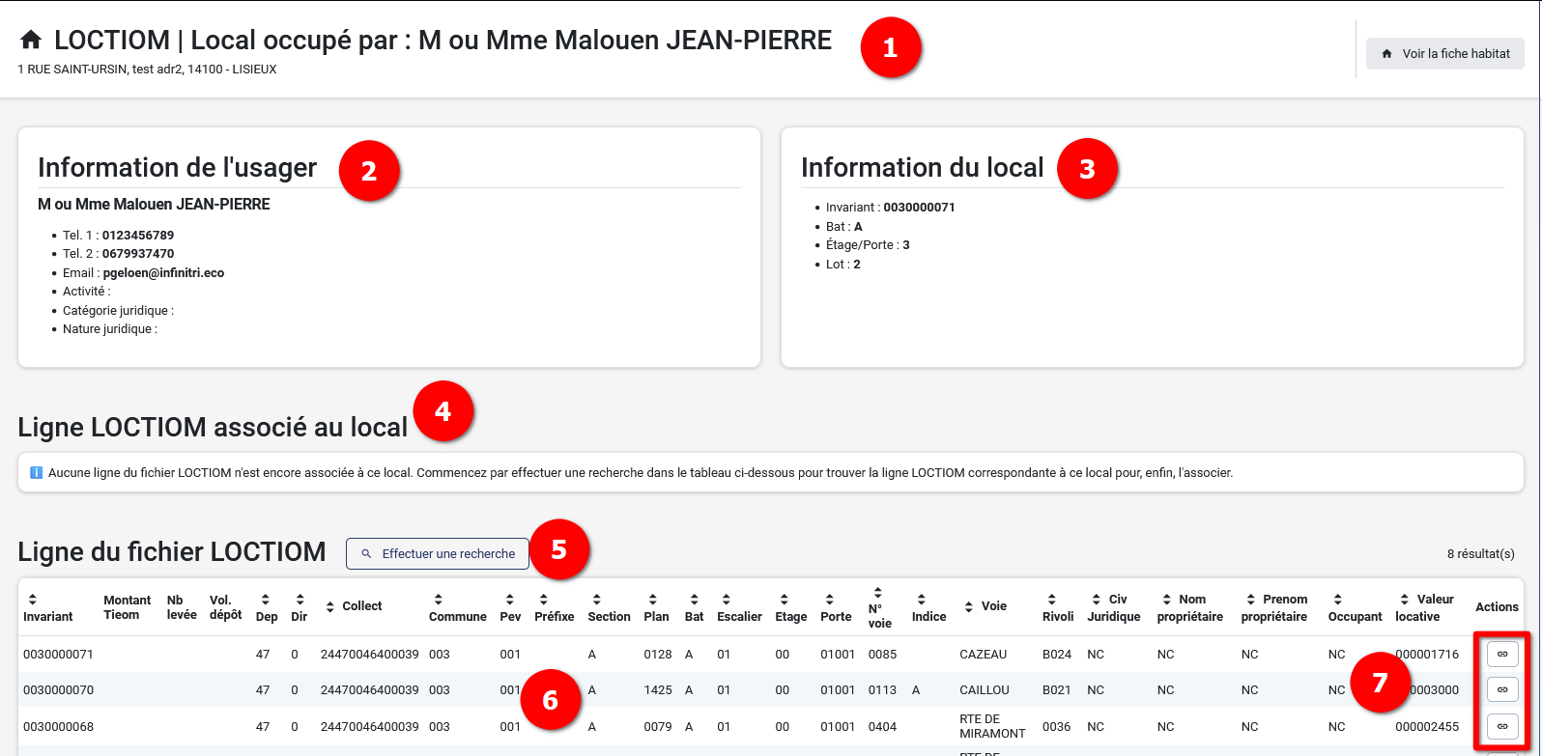
Task: Click the link icon for row 0030000071
Action: [1501, 655]
